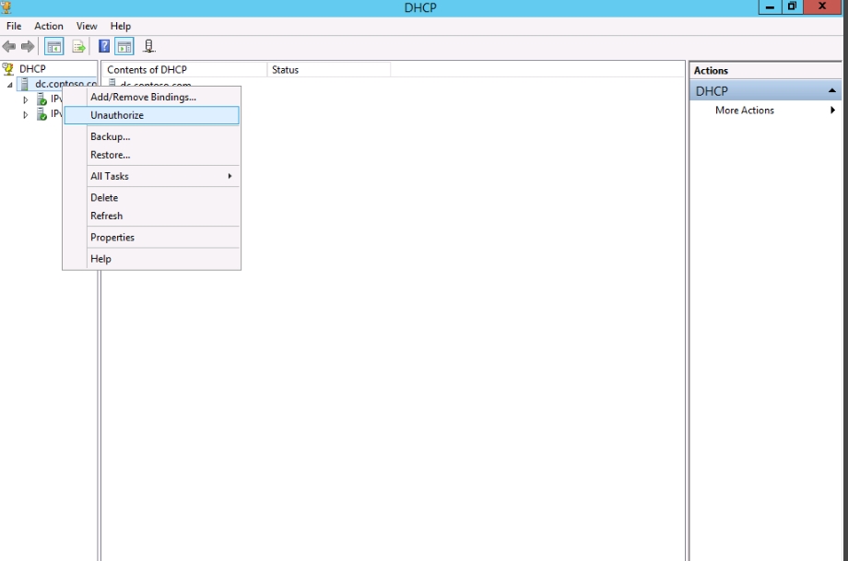Click Backup in the context menu

pyautogui.click(x=110, y=136)
